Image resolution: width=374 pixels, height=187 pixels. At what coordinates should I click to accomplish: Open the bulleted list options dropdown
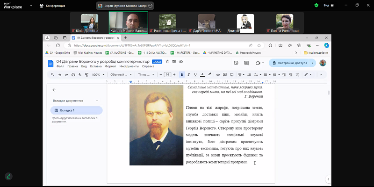click(x=267, y=75)
